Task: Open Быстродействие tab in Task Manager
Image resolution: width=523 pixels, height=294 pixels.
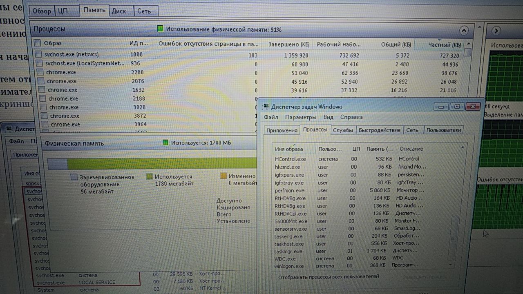Action: (380, 130)
